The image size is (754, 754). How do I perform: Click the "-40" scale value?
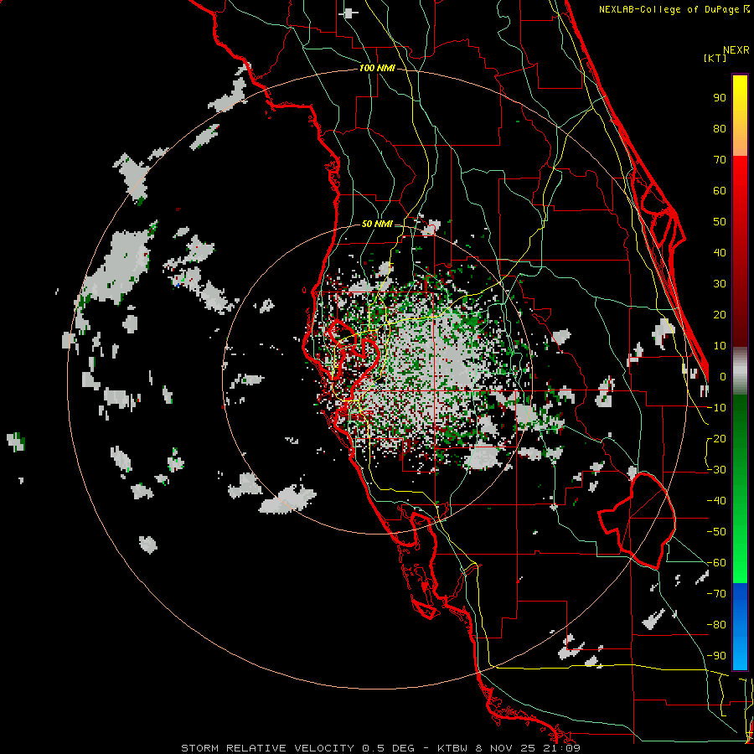pyautogui.click(x=716, y=501)
